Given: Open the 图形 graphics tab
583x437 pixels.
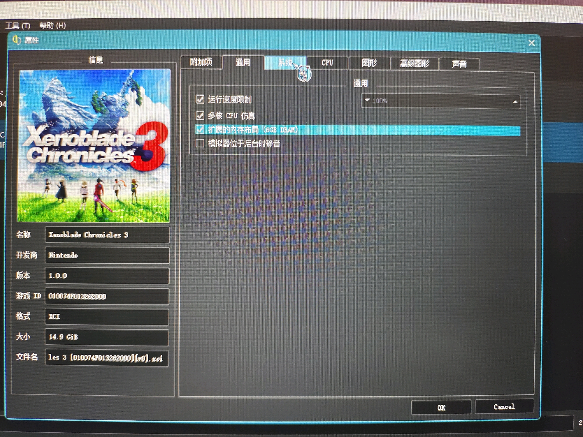Looking at the screenshot, I should [x=369, y=63].
